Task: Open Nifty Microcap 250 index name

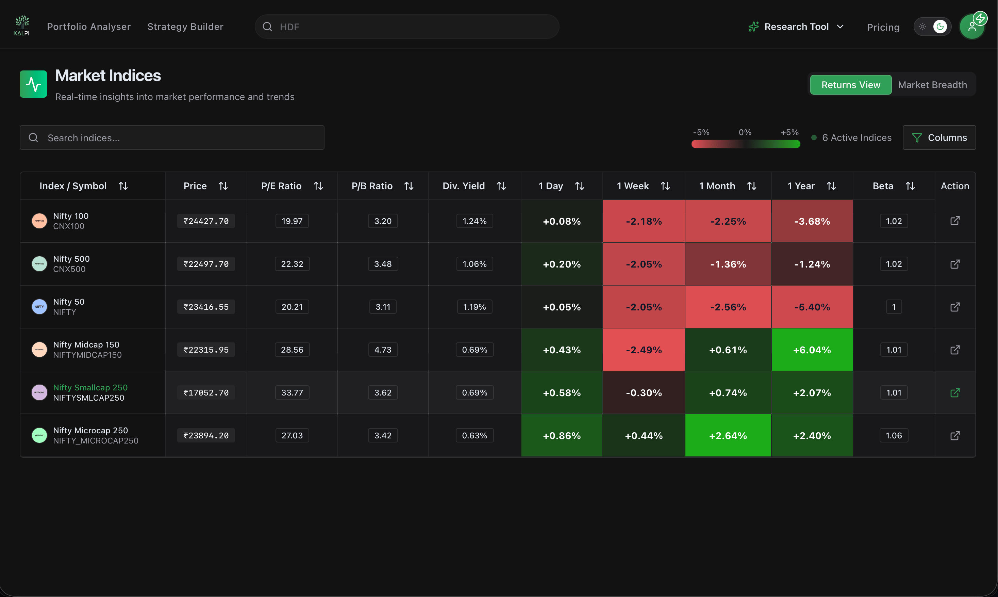Action: [x=90, y=431]
